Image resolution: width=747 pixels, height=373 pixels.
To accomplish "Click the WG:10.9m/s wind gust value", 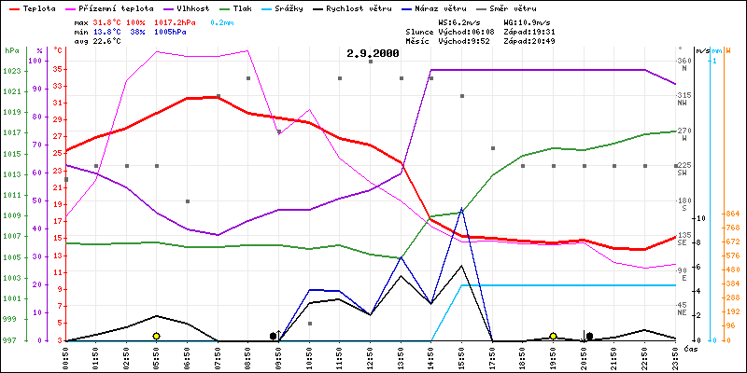I will click(532, 21).
